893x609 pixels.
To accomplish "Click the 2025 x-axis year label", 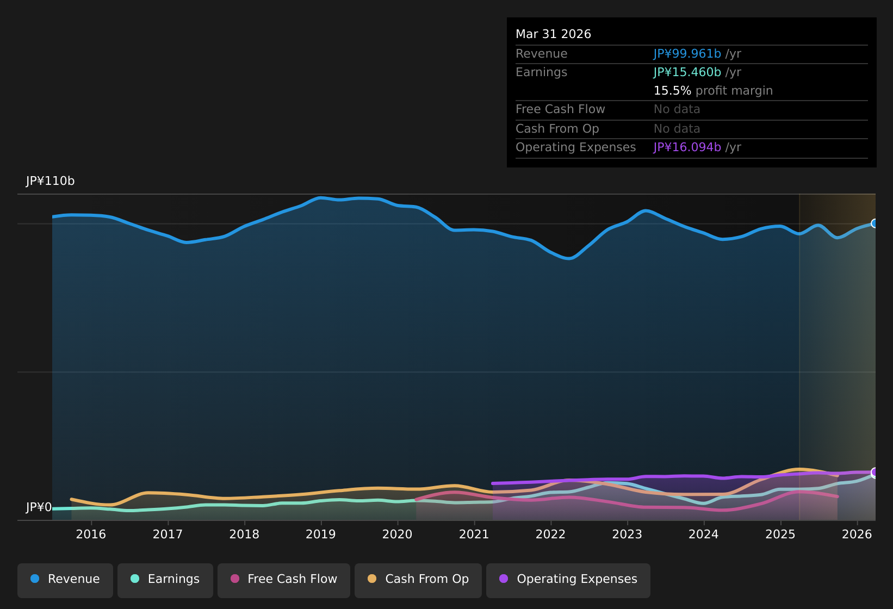I will pyautogui.click(x=780, y=534).
